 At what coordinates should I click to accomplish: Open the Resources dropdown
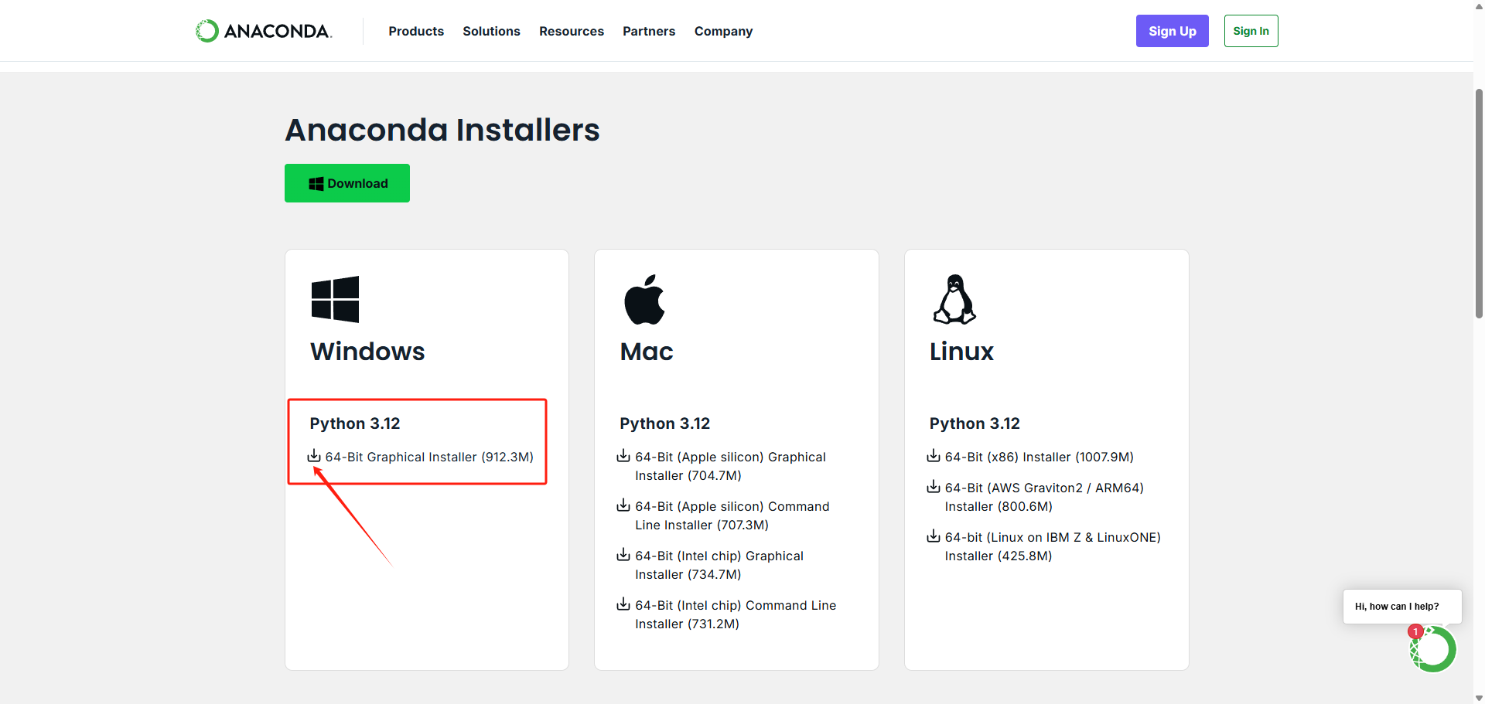[572, 32]
